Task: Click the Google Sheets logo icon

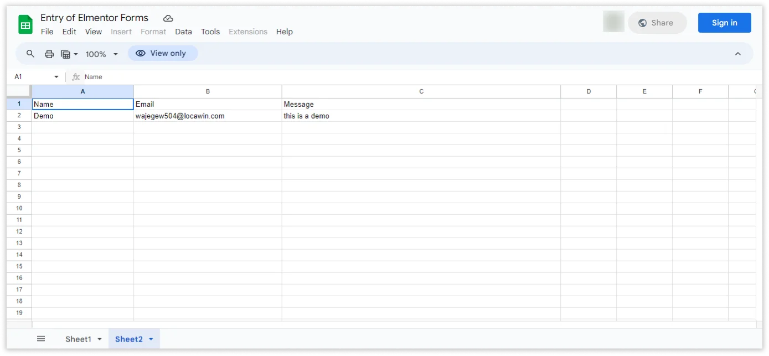Action: [x=25, y=25]
